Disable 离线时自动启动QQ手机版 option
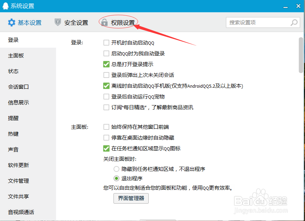305x221 pixels. pyautogui.click(x=106, y=86)
